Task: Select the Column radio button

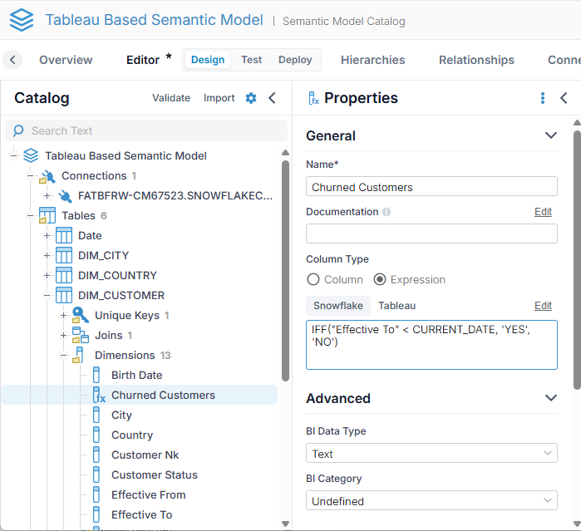Action: click(x=313, y=279)
